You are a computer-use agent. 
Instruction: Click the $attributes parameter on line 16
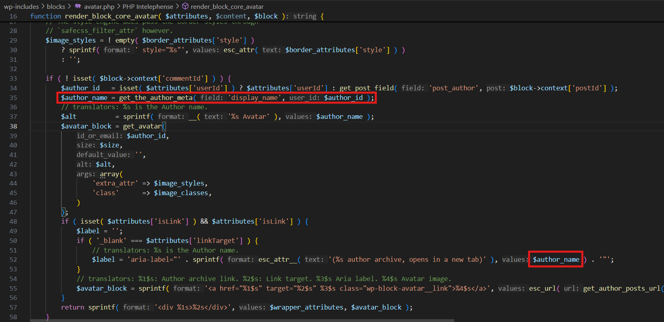186,16
